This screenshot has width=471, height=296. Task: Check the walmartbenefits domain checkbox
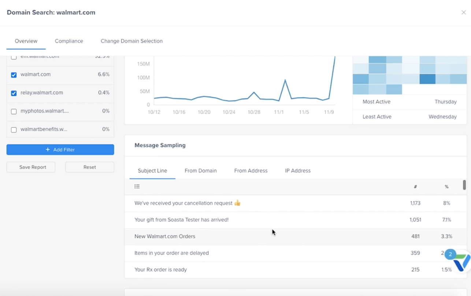[x=14, y=130]
